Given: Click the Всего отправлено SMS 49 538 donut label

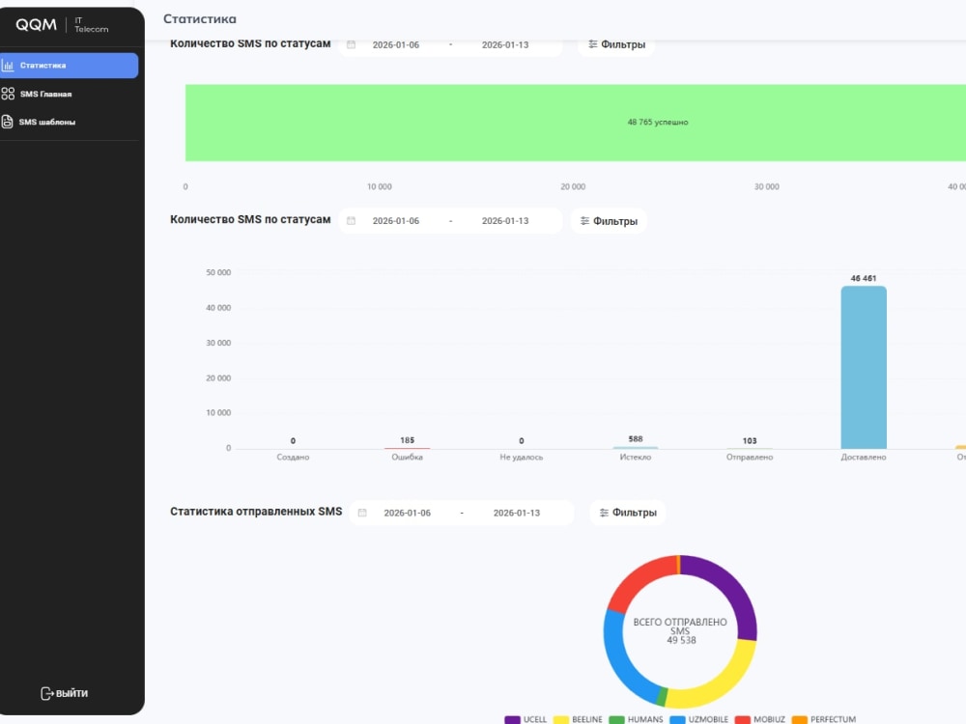Looking at the screenshot, I should tap(680, 631).
